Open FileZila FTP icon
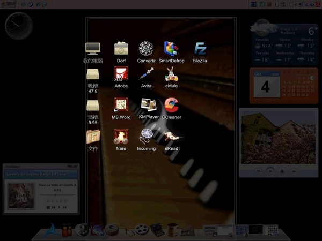 [x=200, y=49]
